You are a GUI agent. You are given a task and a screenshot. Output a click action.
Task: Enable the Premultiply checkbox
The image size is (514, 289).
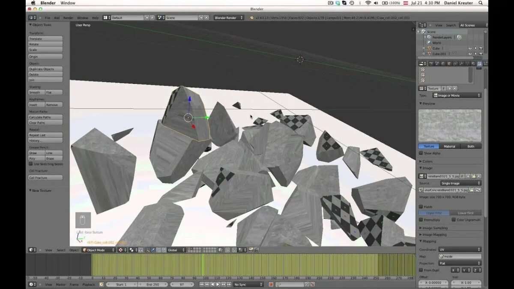(x=421, y=220)
